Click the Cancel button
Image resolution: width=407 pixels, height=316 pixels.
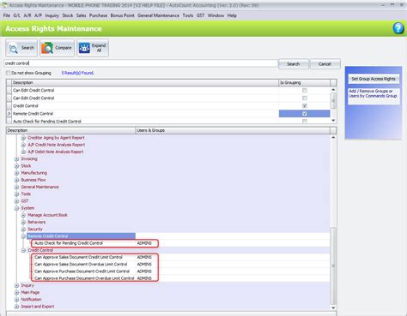tap(325, 64)
